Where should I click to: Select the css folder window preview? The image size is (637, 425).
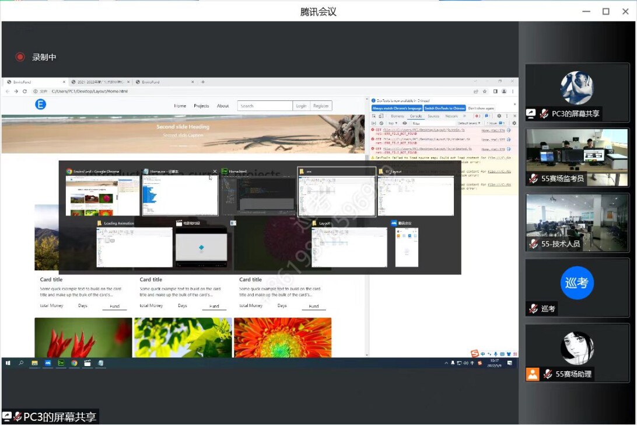pyautogui.click(x=337, y=192)
